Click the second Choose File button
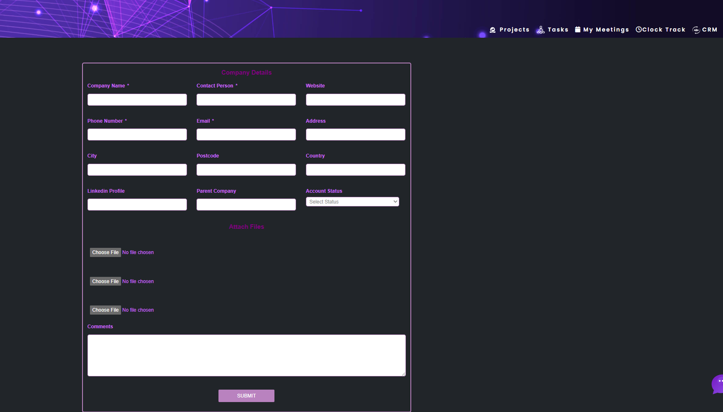The height and width of the screenshot is (412, 723). tap(105, 281)
